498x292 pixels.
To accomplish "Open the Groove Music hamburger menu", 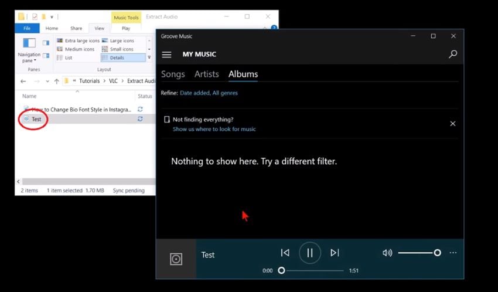I will (x=166, y=55).
